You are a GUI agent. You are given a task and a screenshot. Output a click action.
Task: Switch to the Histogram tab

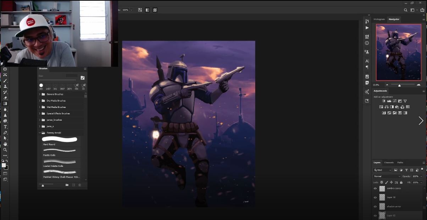click(x=379, y=19)
